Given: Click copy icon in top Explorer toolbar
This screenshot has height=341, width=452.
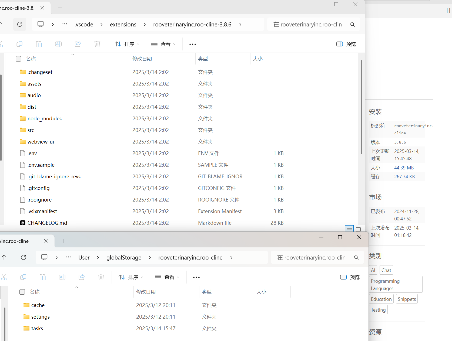Looking at the screenshot, I should 19,44.
